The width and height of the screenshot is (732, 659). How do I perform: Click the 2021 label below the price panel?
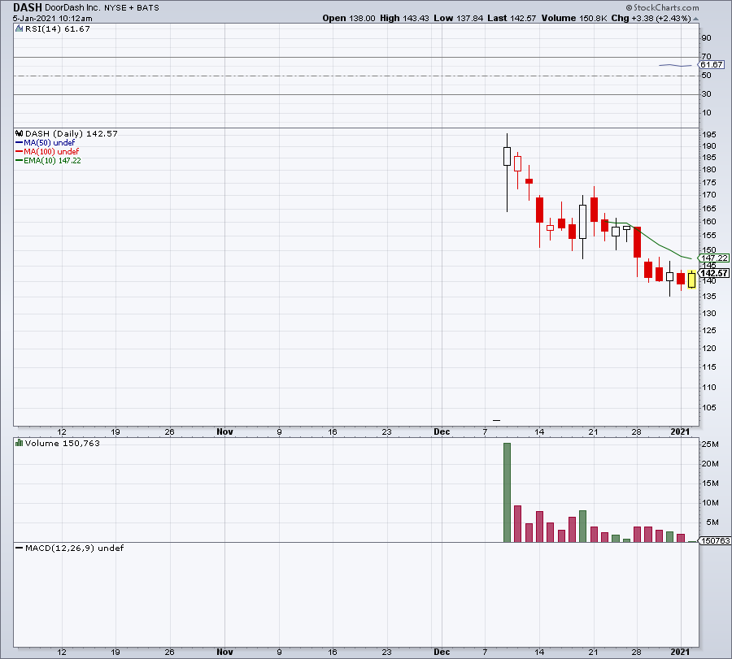(680, 431)
